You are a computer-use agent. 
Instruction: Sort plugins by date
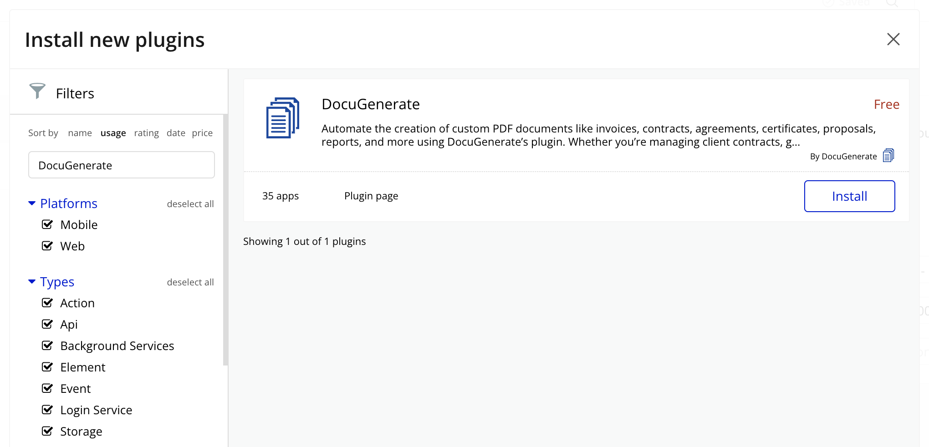pyautogui.click(x=176, y=133)
